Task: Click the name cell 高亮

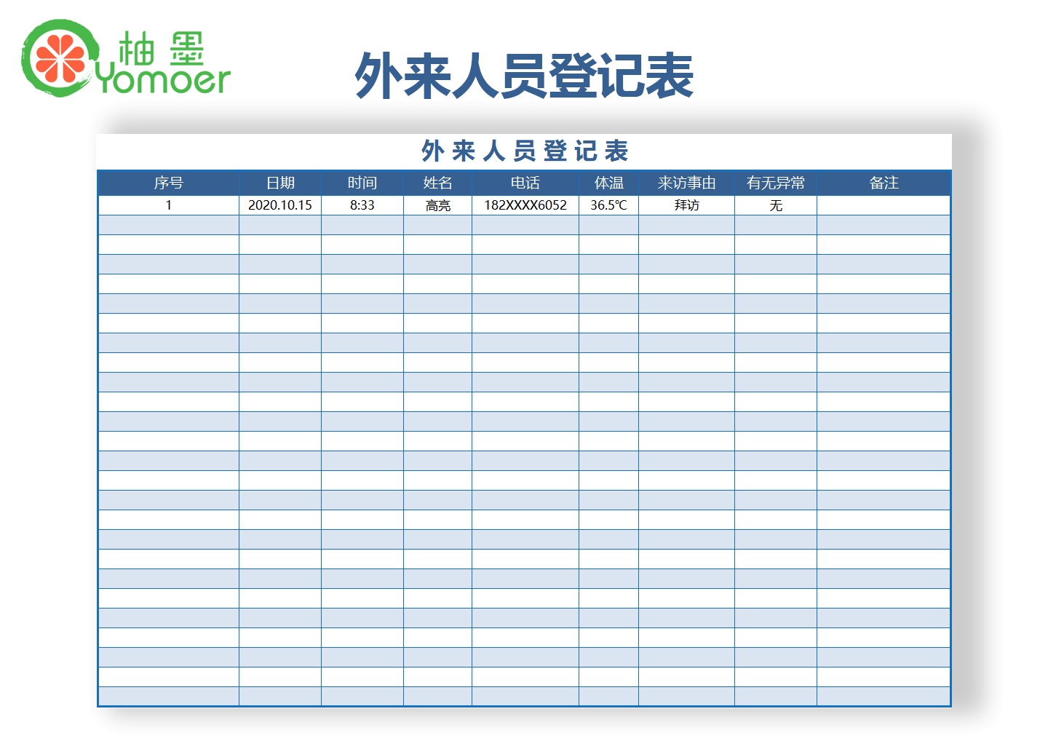Action: (438, 205)
